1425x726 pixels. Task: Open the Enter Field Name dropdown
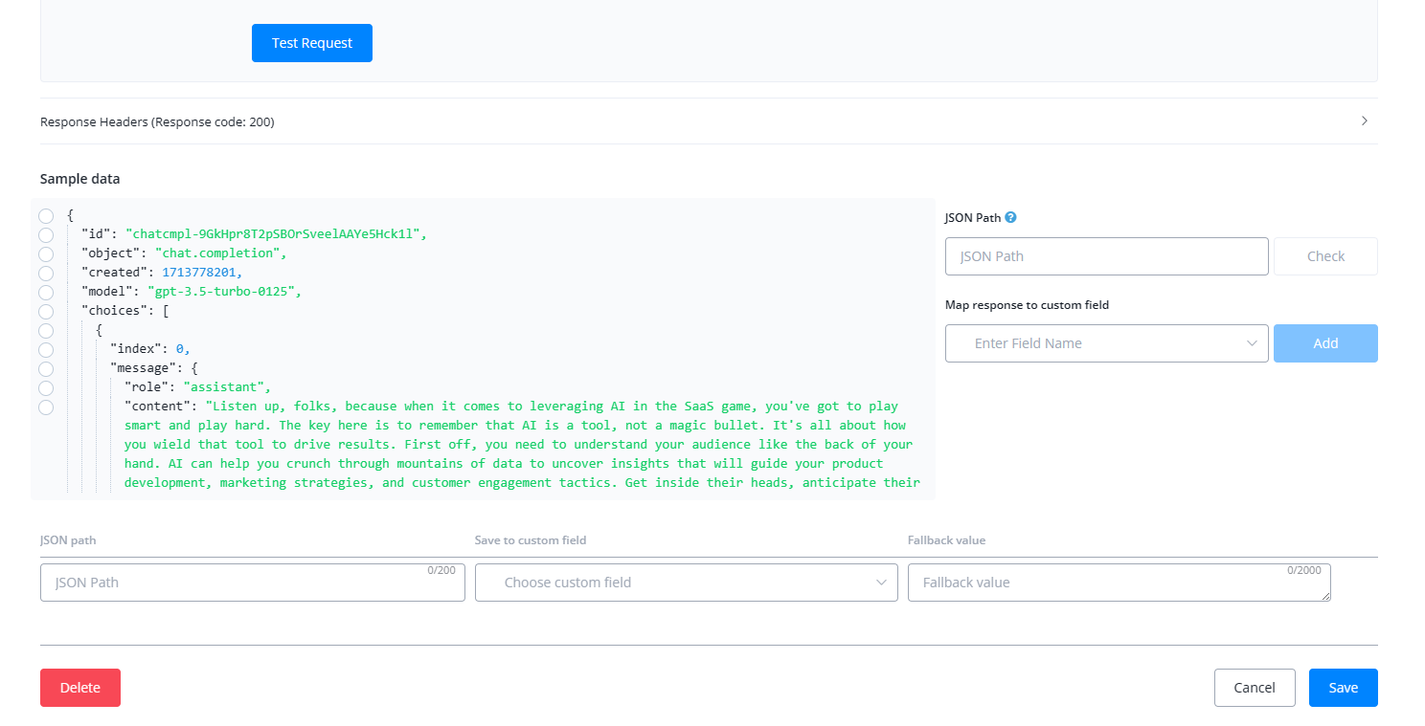[1106, 343]
